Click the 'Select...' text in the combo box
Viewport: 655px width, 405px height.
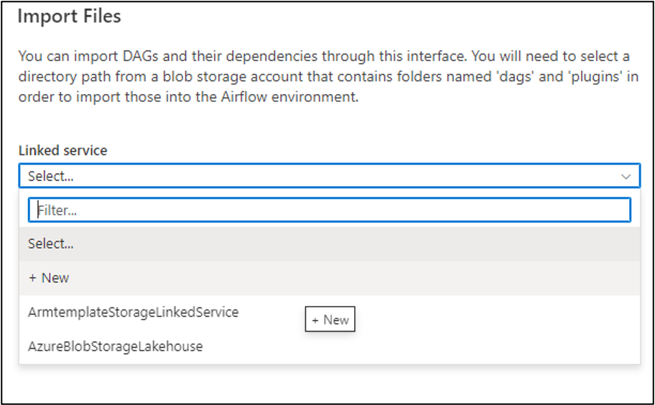51,176
